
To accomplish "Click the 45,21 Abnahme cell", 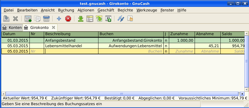I will 207,46.
